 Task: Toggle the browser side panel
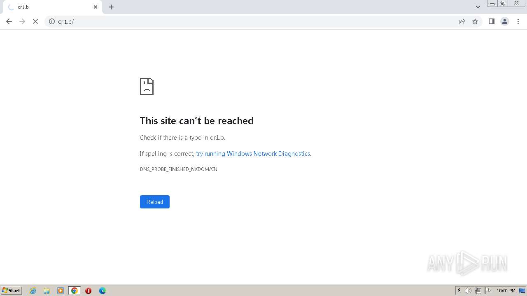click(x=491, y=21)
